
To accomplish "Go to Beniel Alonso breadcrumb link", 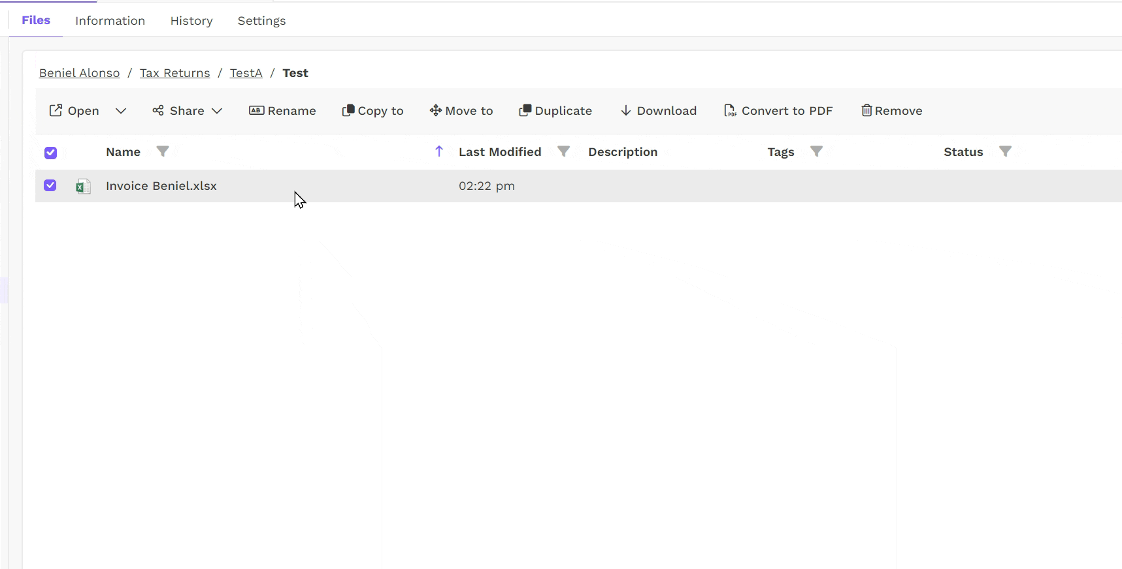I will (80, 73).
